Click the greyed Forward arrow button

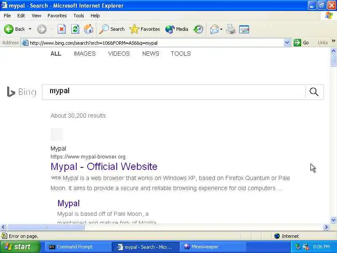tap(41, 29)
